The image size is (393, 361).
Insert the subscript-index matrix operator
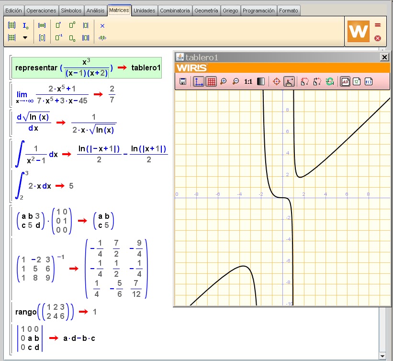pos(72,38)
